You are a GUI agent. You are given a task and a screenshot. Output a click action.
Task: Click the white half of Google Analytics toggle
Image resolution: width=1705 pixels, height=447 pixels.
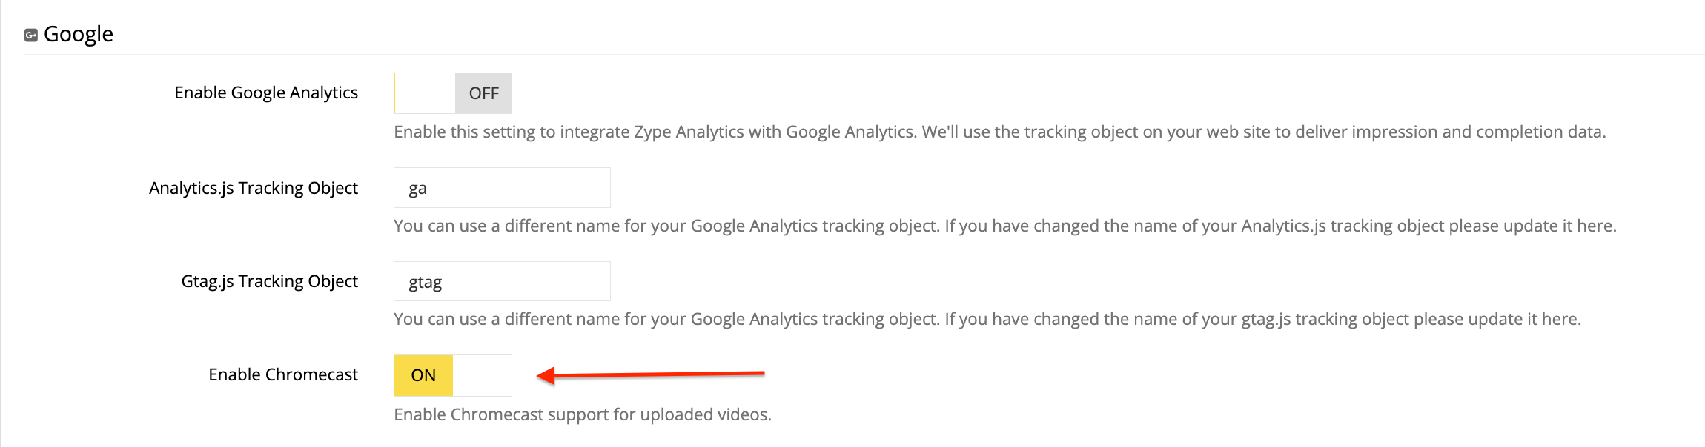click(x=426, y=93)
